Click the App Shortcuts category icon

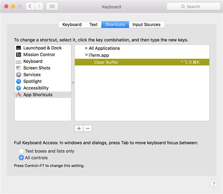click(x=18, y=95)
